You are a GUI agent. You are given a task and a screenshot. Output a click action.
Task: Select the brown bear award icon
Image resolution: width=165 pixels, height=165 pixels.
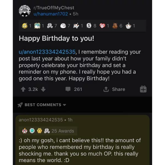point(115,26)
